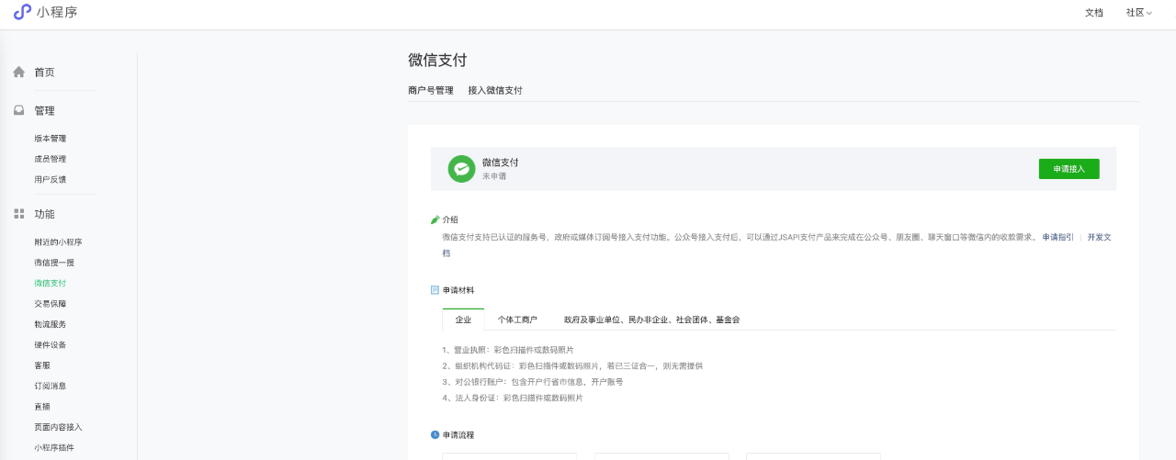Select 政府及事业单位 materials tab
1176x460 pixels.
(x=652, y=320)
